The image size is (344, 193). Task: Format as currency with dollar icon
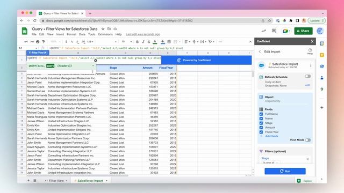coord(66,42)
